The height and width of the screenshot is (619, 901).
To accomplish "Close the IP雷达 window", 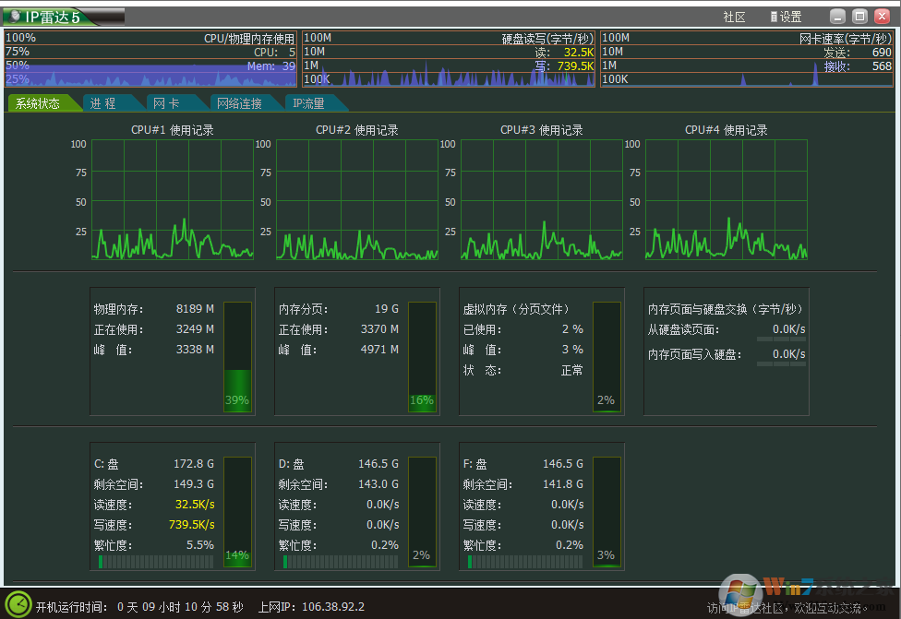I will click(882, 17).
